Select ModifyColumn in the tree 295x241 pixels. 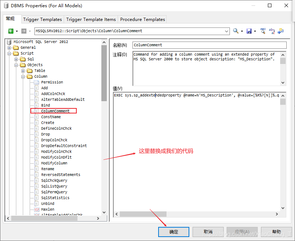point(54,163)
